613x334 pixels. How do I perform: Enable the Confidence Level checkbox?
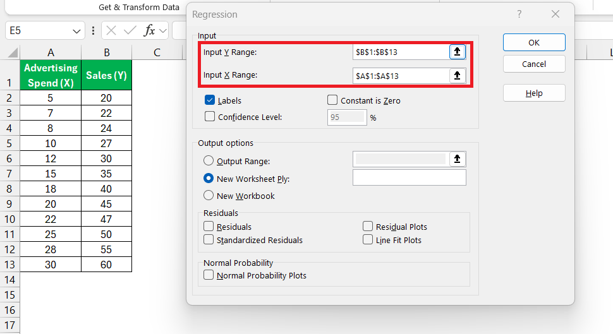(x=210, y=116)
